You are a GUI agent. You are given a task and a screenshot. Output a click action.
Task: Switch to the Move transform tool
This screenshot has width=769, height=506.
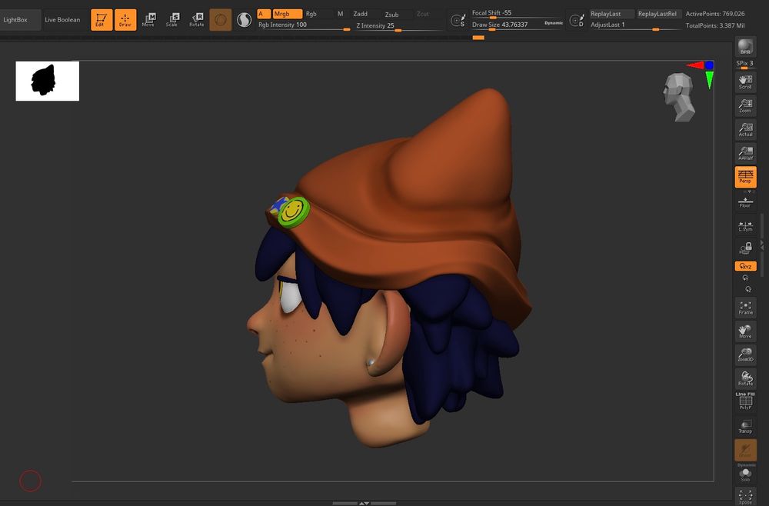tap(148, 20)
